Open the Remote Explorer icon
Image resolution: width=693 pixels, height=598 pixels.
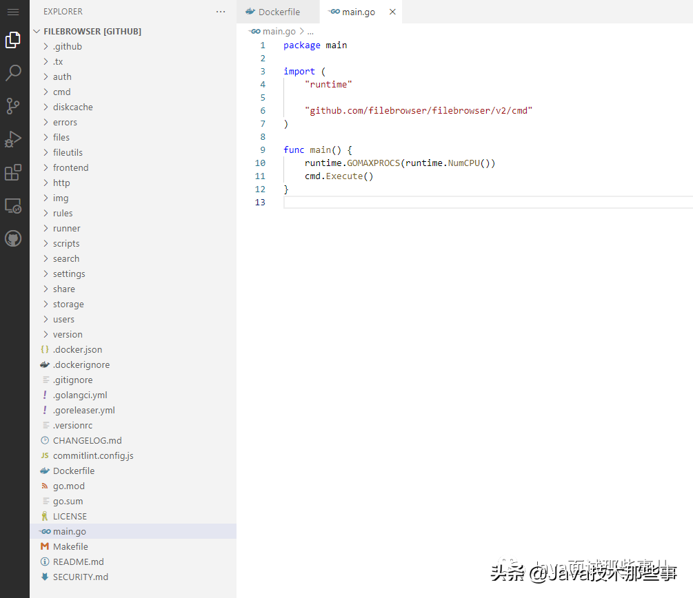[13, 205]
